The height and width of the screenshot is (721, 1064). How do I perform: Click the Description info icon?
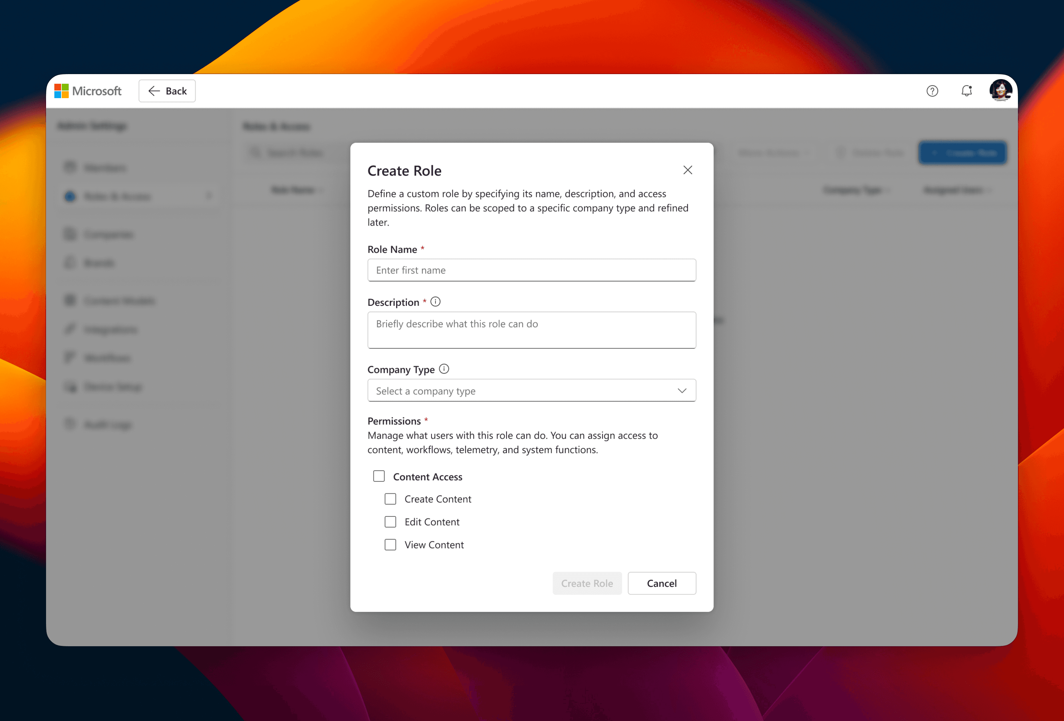436,302
